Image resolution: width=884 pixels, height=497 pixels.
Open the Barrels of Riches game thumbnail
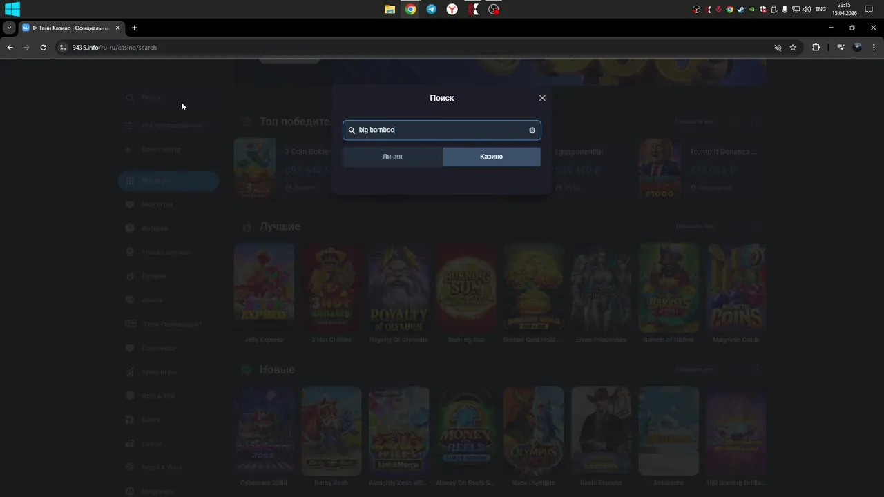click(669, 288)
